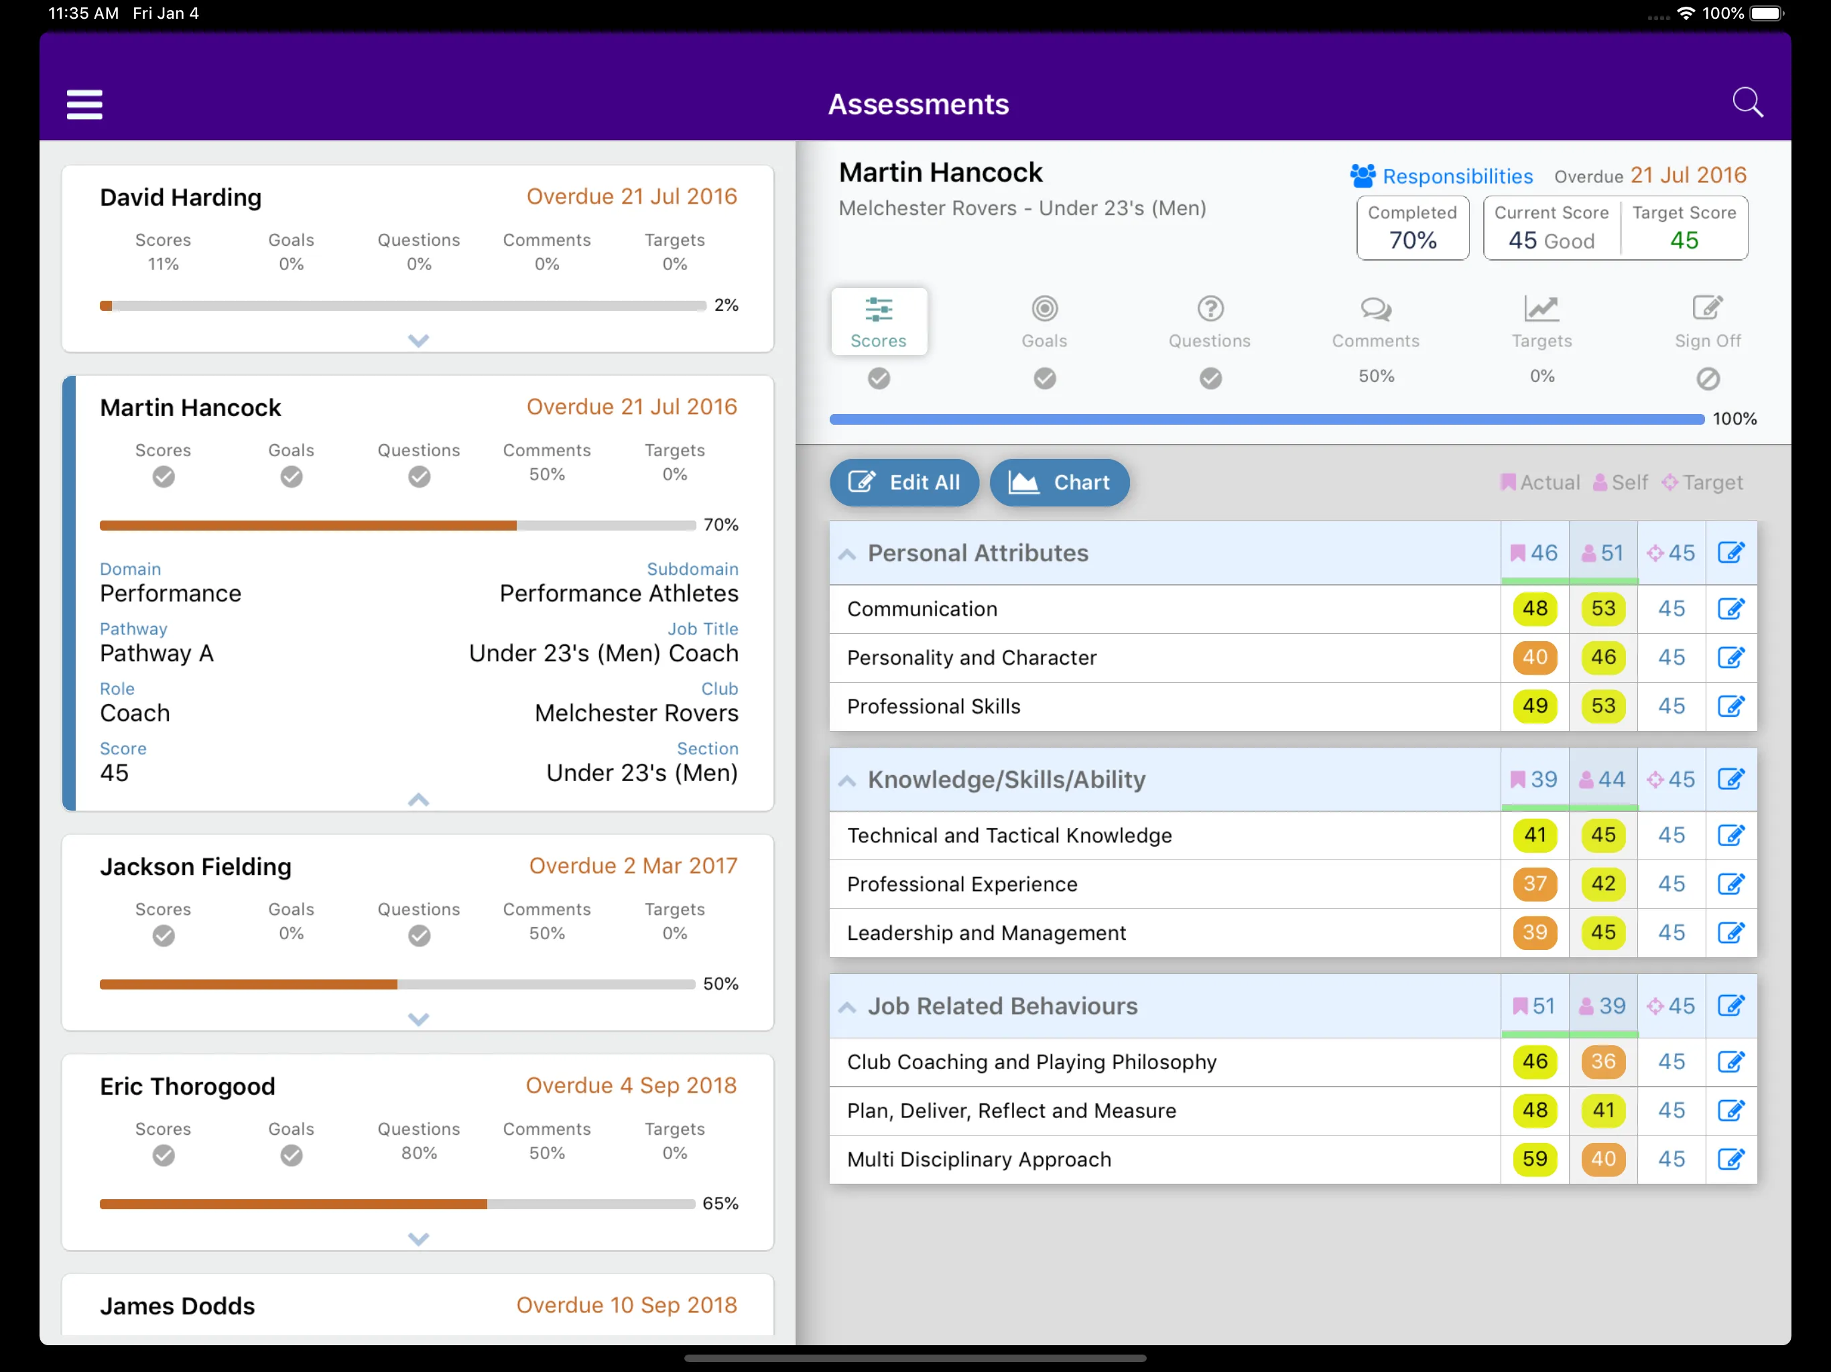The image size is (1831, 1372).
Task: Tap the Wi-Fi status icon
Action: point(1686,13)
